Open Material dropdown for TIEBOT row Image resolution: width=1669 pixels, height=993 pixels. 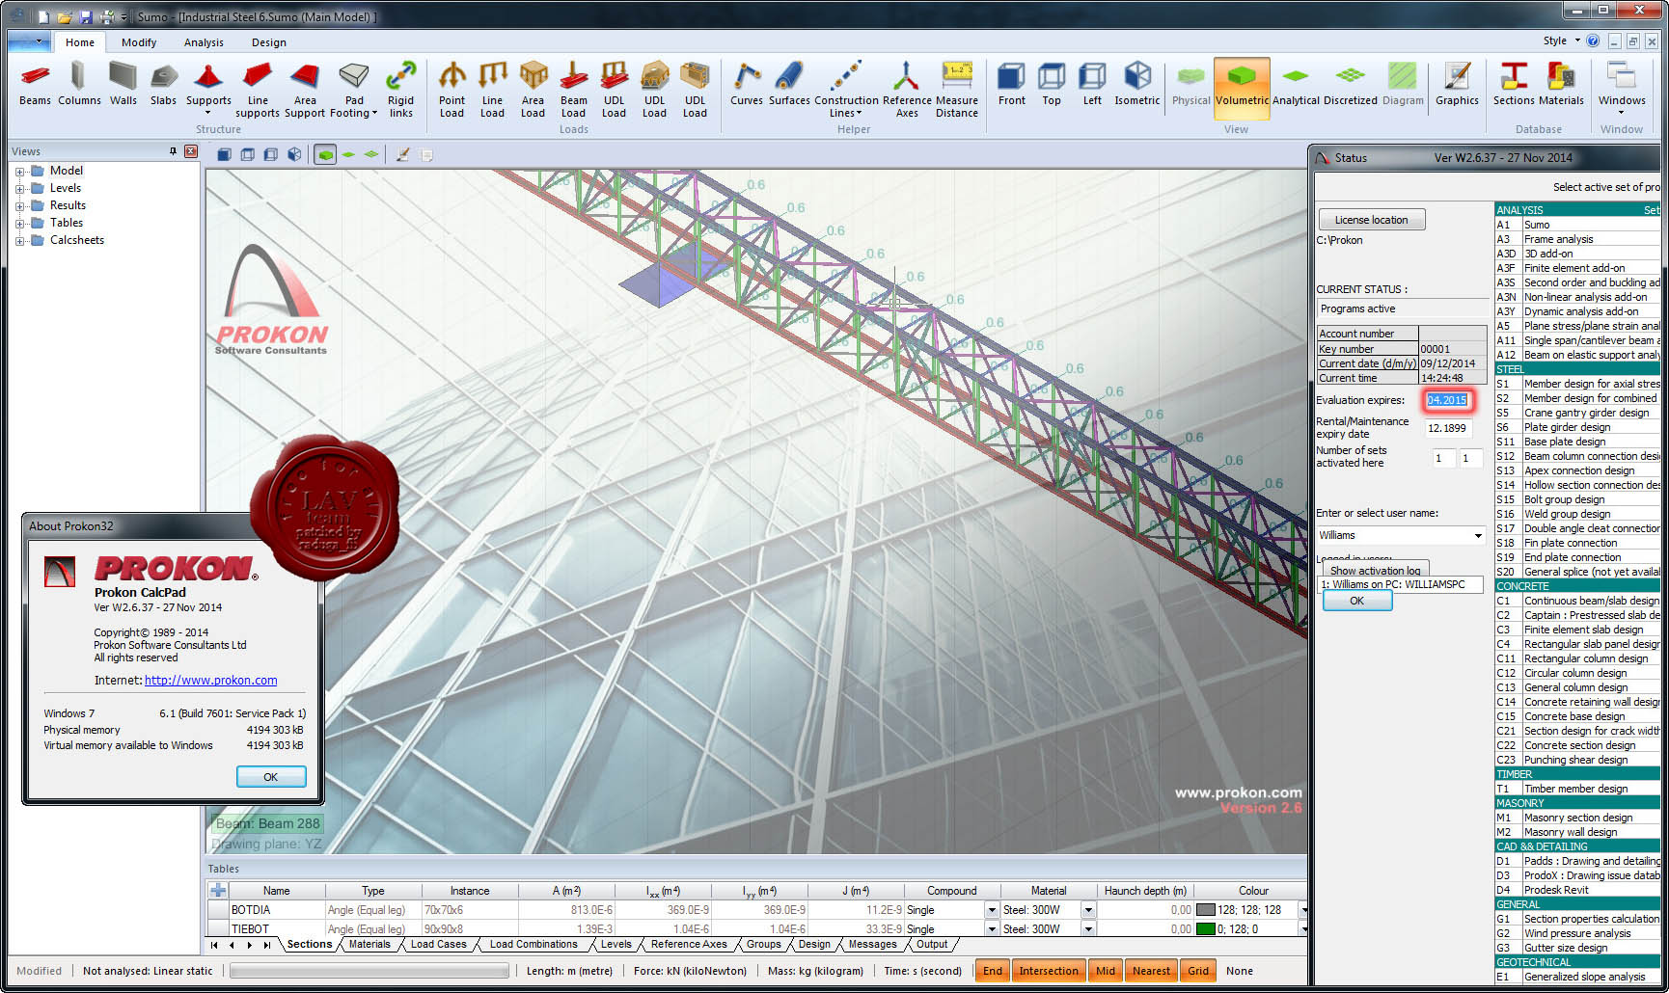point(1088,929)
